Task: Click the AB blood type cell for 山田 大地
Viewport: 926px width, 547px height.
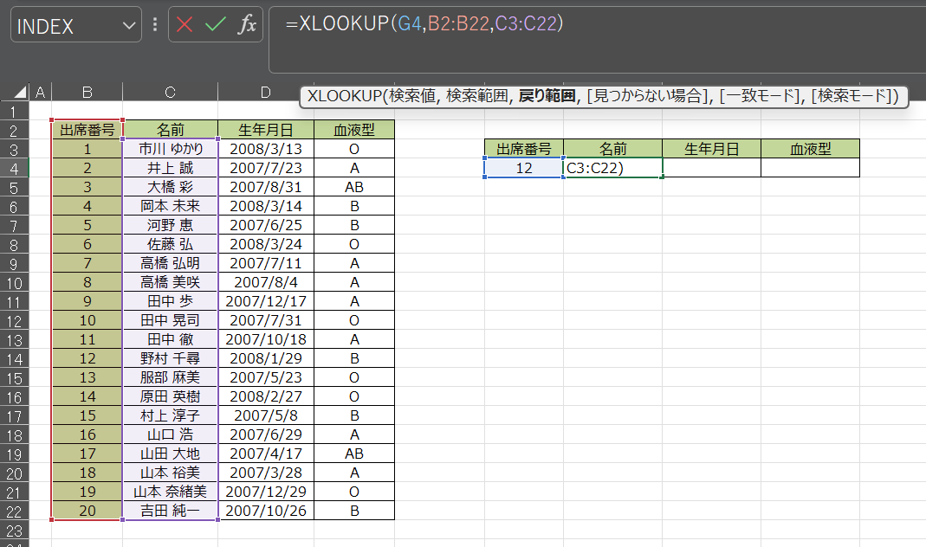Action: coord(353,454)
